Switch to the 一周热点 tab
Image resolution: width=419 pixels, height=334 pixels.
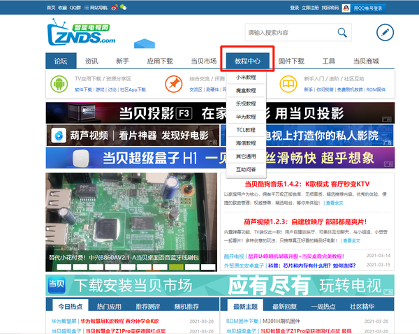pyautogui.click(x=323, y=307)
